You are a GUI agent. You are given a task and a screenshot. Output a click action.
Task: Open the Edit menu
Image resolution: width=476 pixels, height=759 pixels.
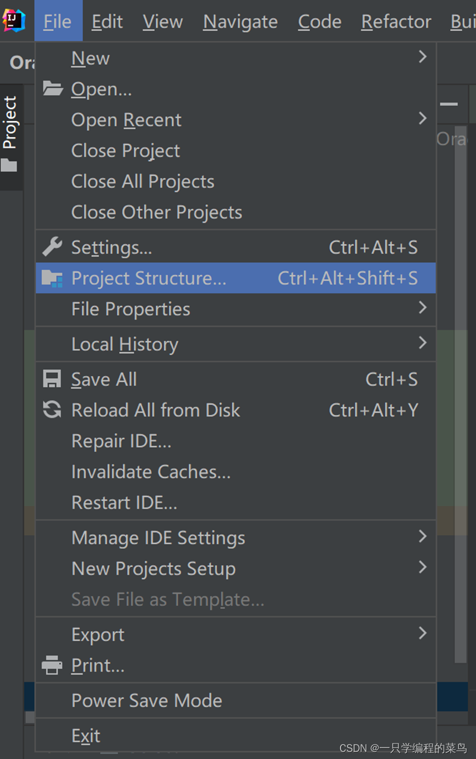[107, 21]
